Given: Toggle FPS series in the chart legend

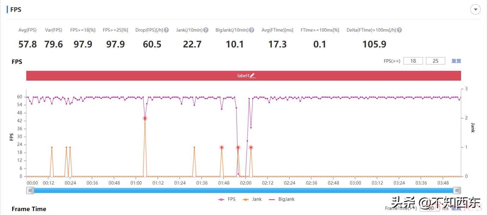Looking at the screenshot, I should coord(227,199).
